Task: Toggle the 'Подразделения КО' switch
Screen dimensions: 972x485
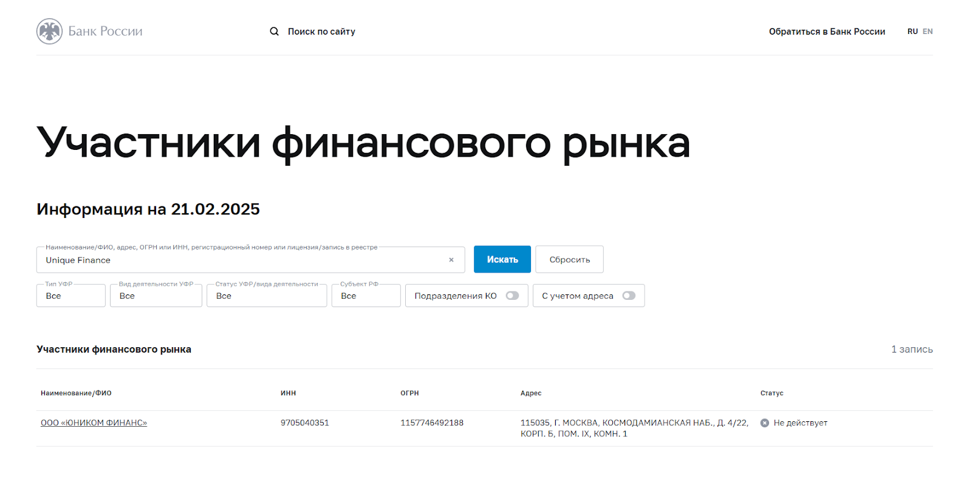Action: (513, 296)
